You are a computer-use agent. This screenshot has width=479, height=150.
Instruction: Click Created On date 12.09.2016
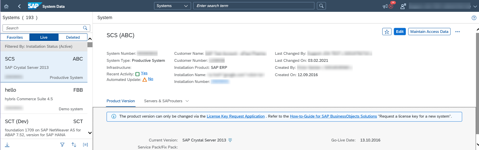(308, 75)
